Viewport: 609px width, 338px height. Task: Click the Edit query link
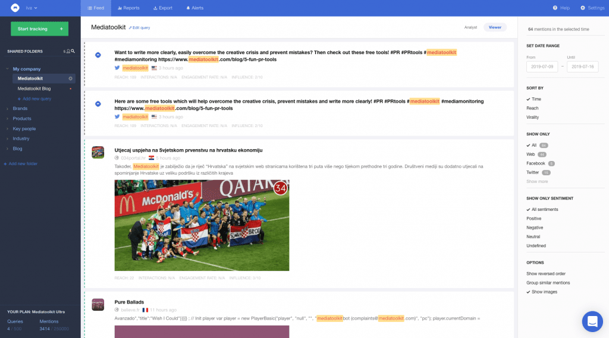tap(139, 27)
